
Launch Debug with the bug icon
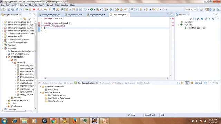point(85,9)
